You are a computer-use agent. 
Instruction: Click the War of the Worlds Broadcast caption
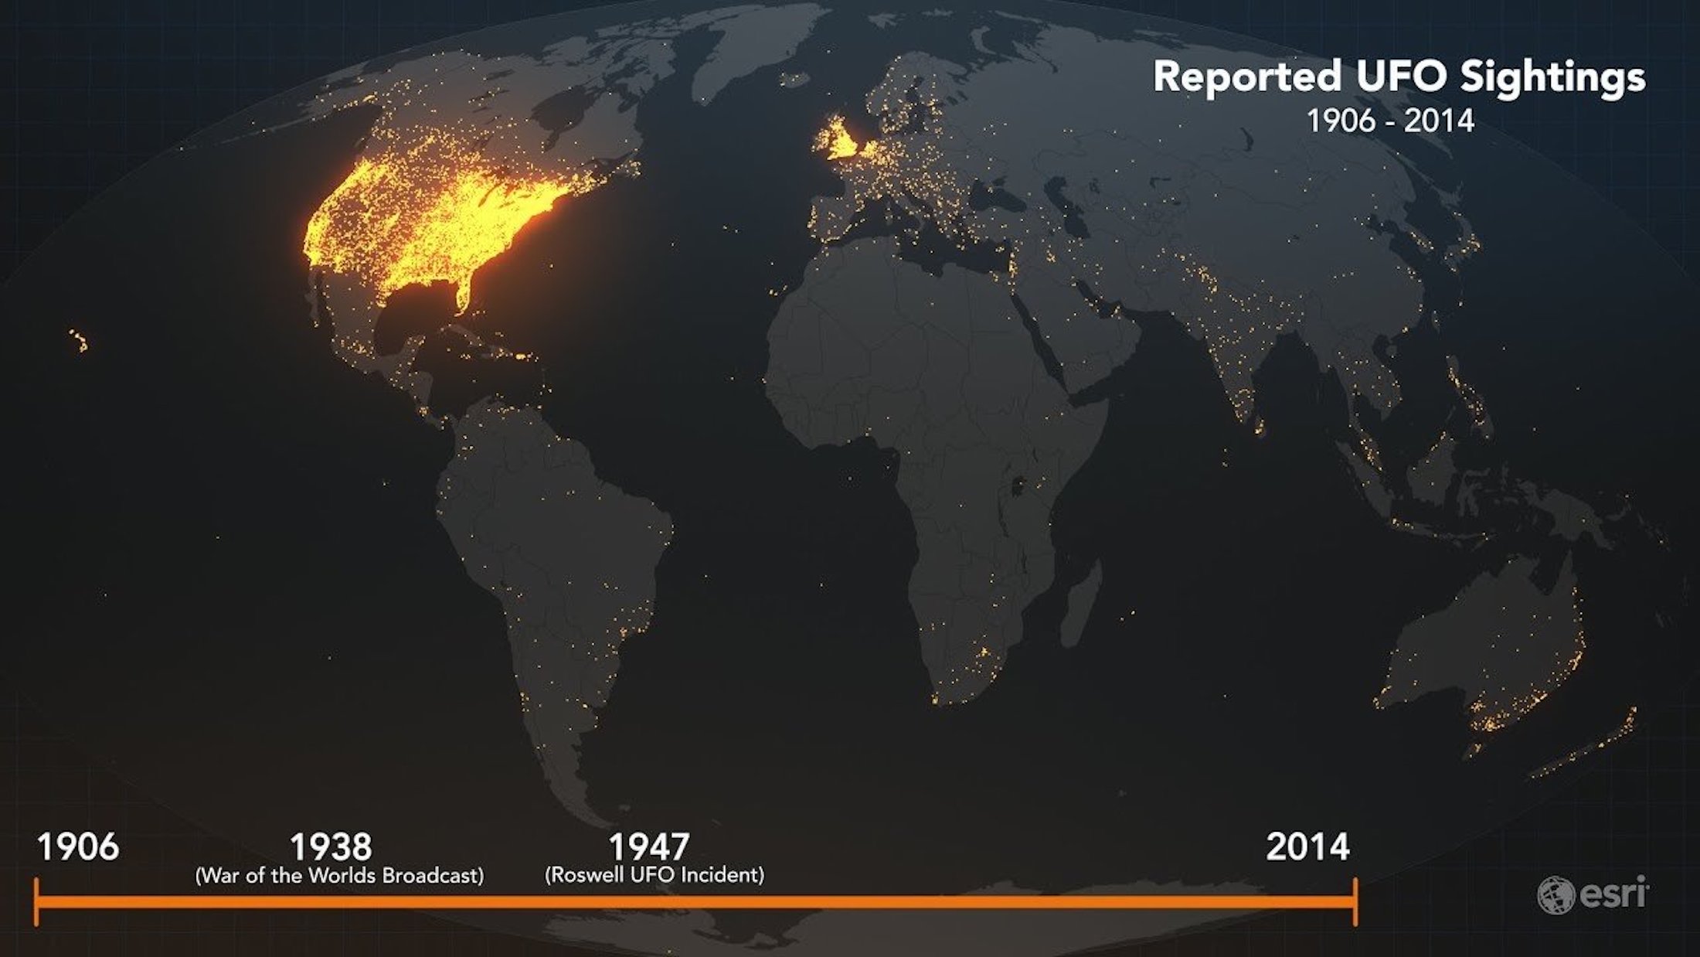[x=339, y=876]
